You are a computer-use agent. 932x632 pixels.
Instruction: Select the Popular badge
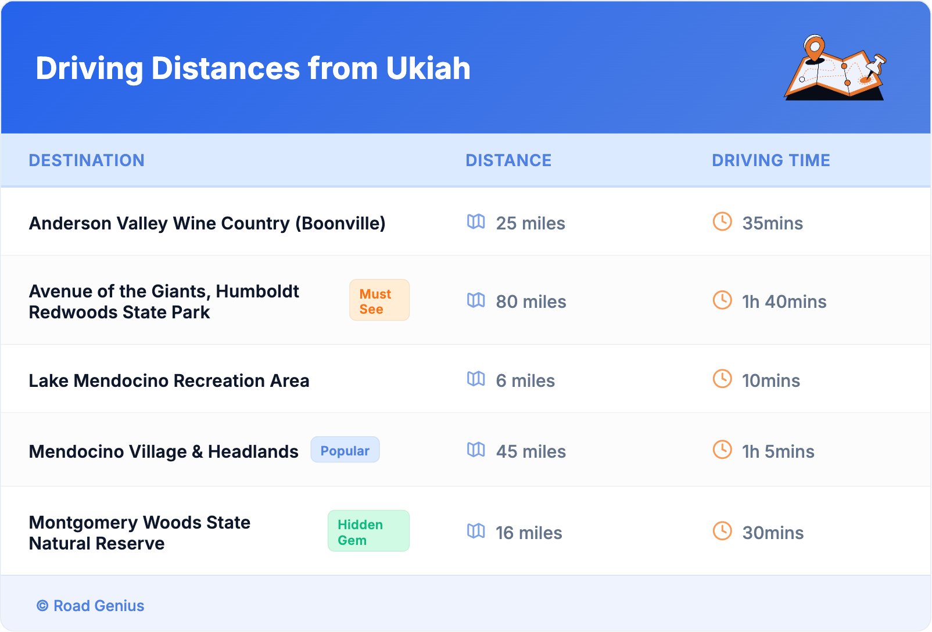(345, 450)
